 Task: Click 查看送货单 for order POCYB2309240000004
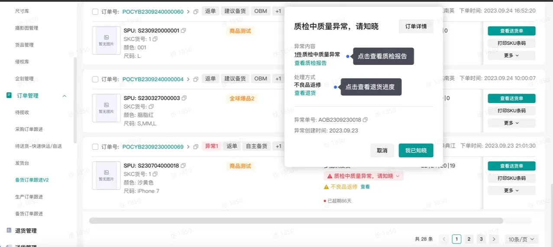click(511, 98)
